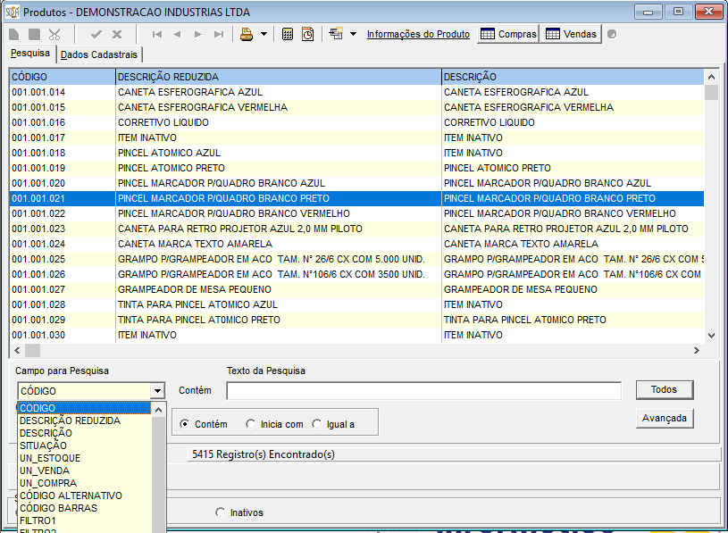Click the save record icon in toolbar
This screenshot has height=533, width=728.
click(x=34, y=34)
